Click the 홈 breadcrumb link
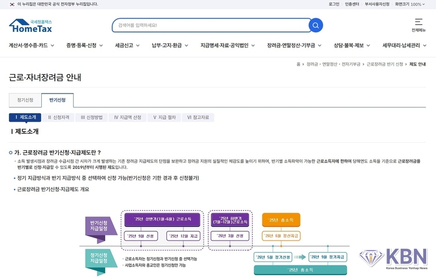436x278 pixels. pyautogui.click(x=298, y=64)
